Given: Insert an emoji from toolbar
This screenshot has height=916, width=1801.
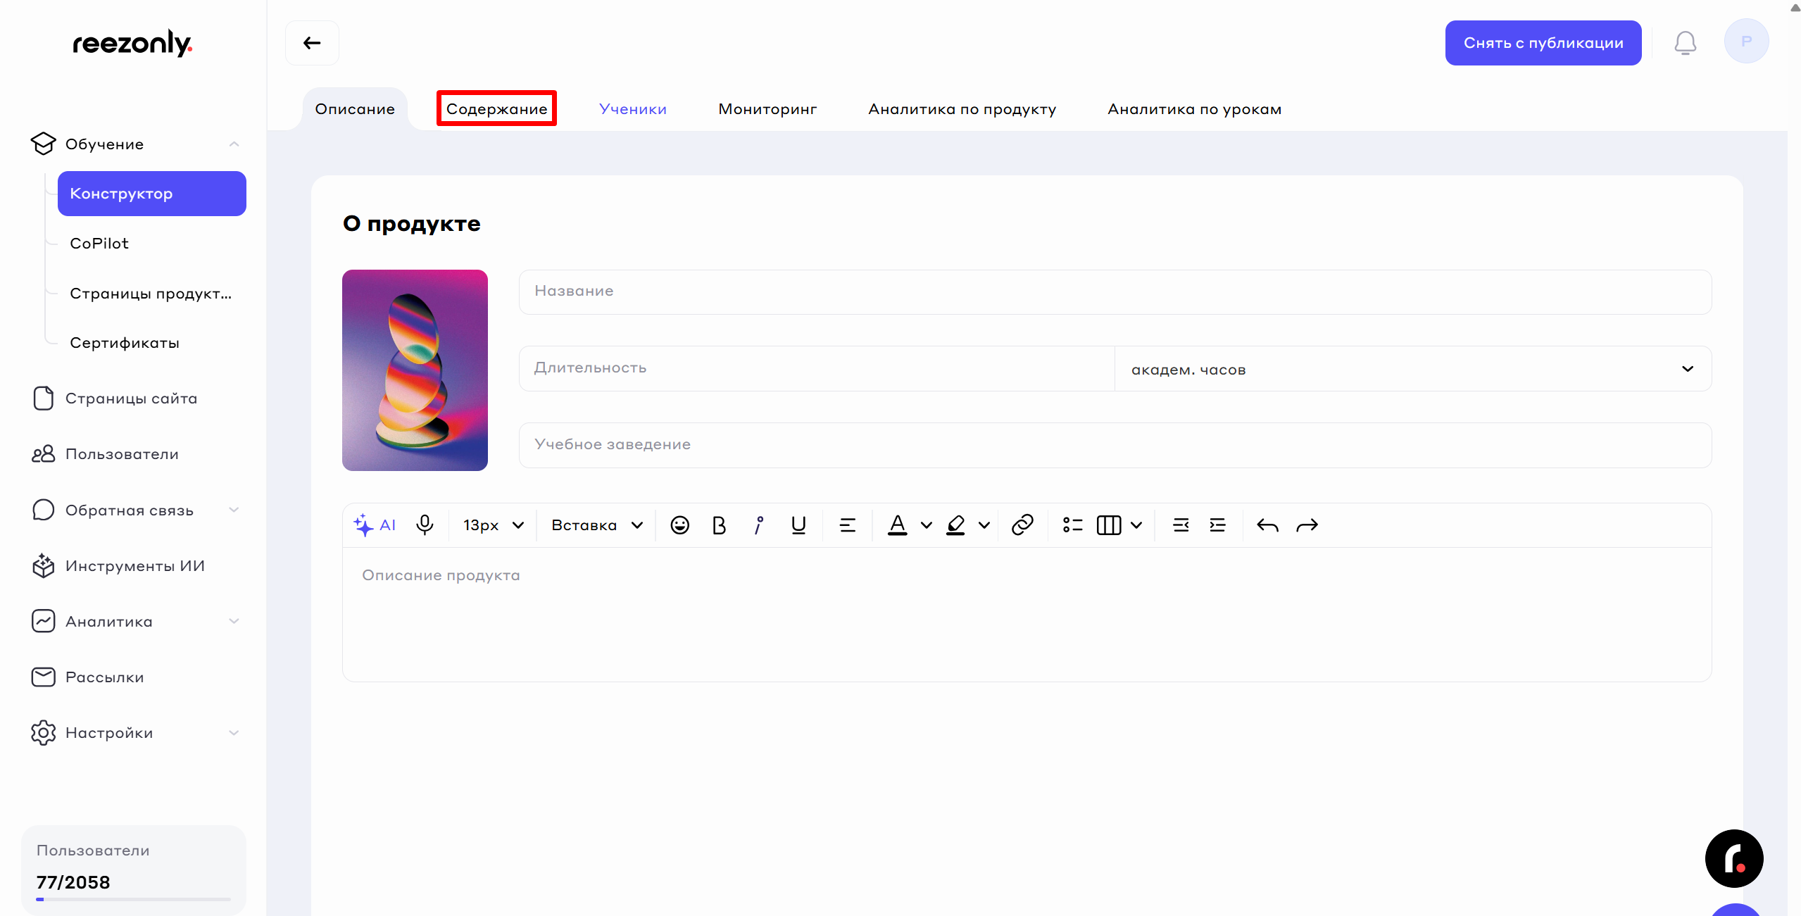Looking at the screenshot, I should (x=679, y=525).
